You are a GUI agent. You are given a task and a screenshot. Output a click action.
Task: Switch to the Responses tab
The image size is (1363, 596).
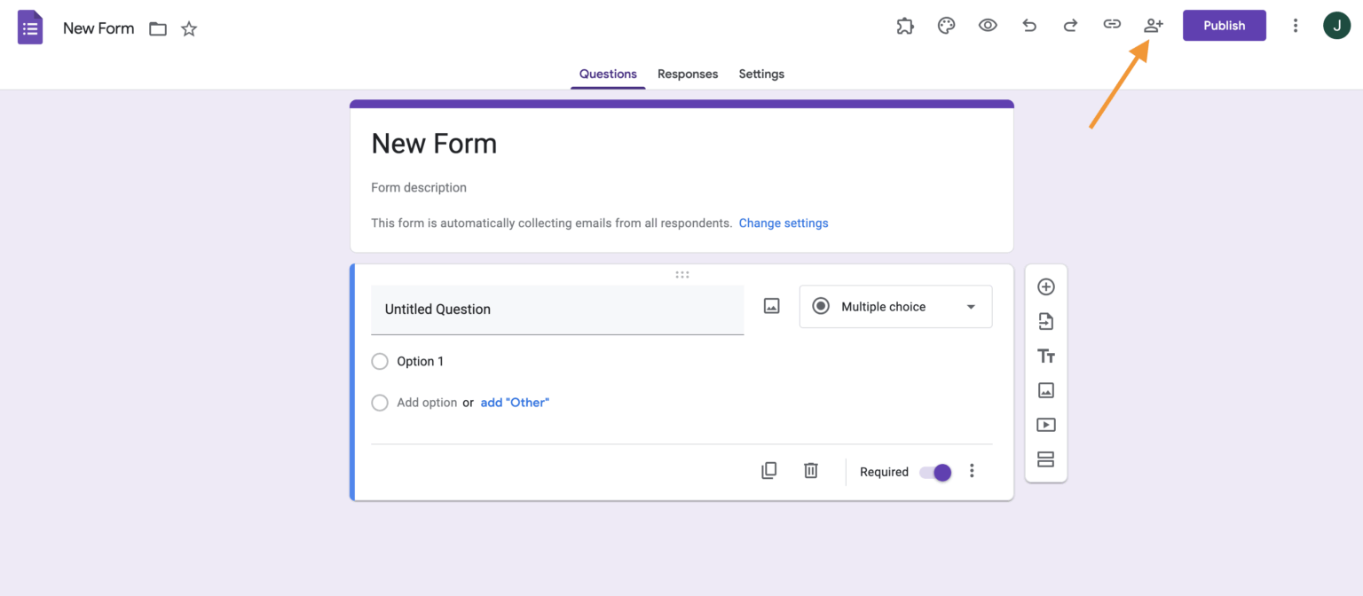tap(688, 74)
